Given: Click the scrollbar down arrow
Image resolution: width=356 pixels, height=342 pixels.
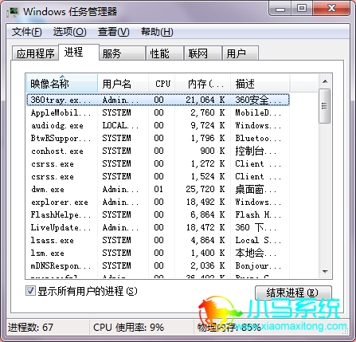Looking at the screenshot, I should (x=325, y=272).
